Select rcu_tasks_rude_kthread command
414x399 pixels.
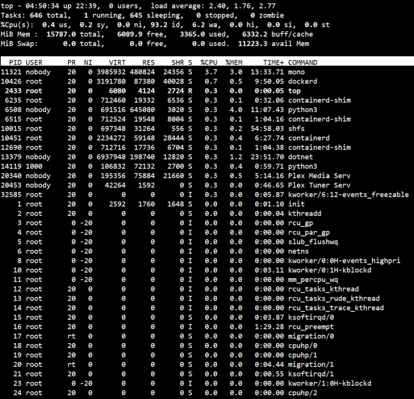[334, 298]
